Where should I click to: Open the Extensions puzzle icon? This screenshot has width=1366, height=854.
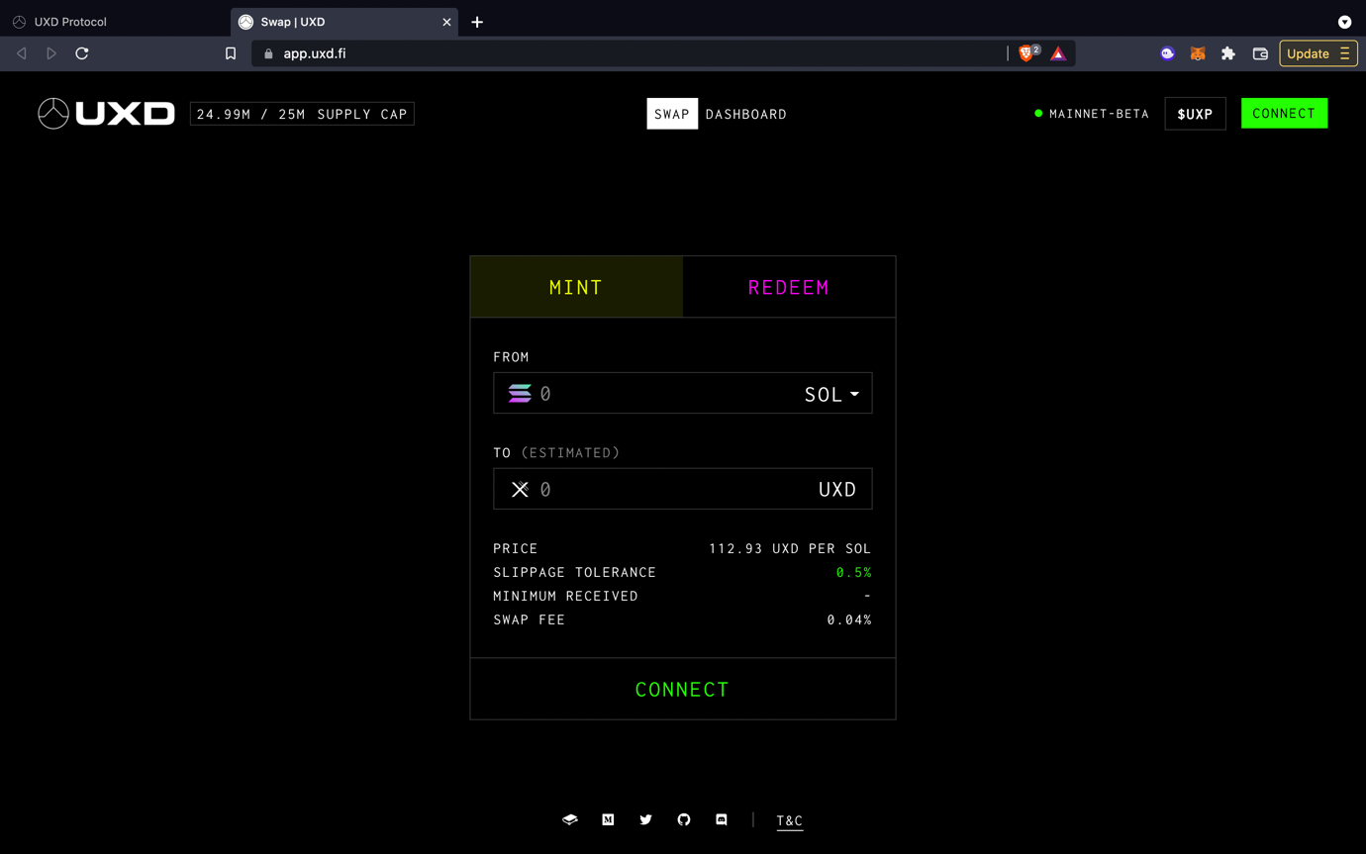click(1228, 53)
